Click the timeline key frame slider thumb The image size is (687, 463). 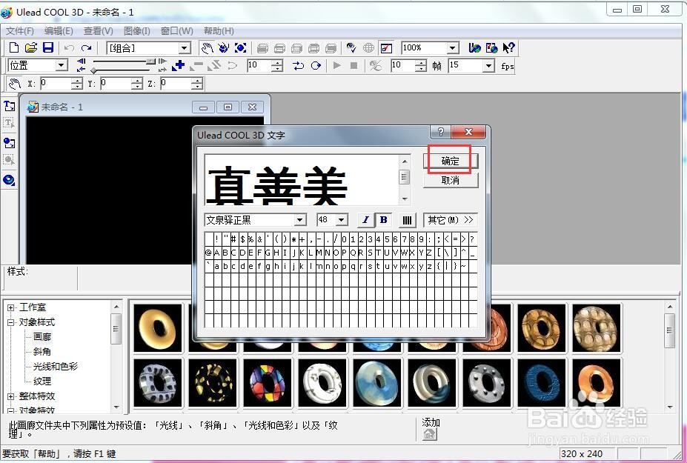(93, 70)
